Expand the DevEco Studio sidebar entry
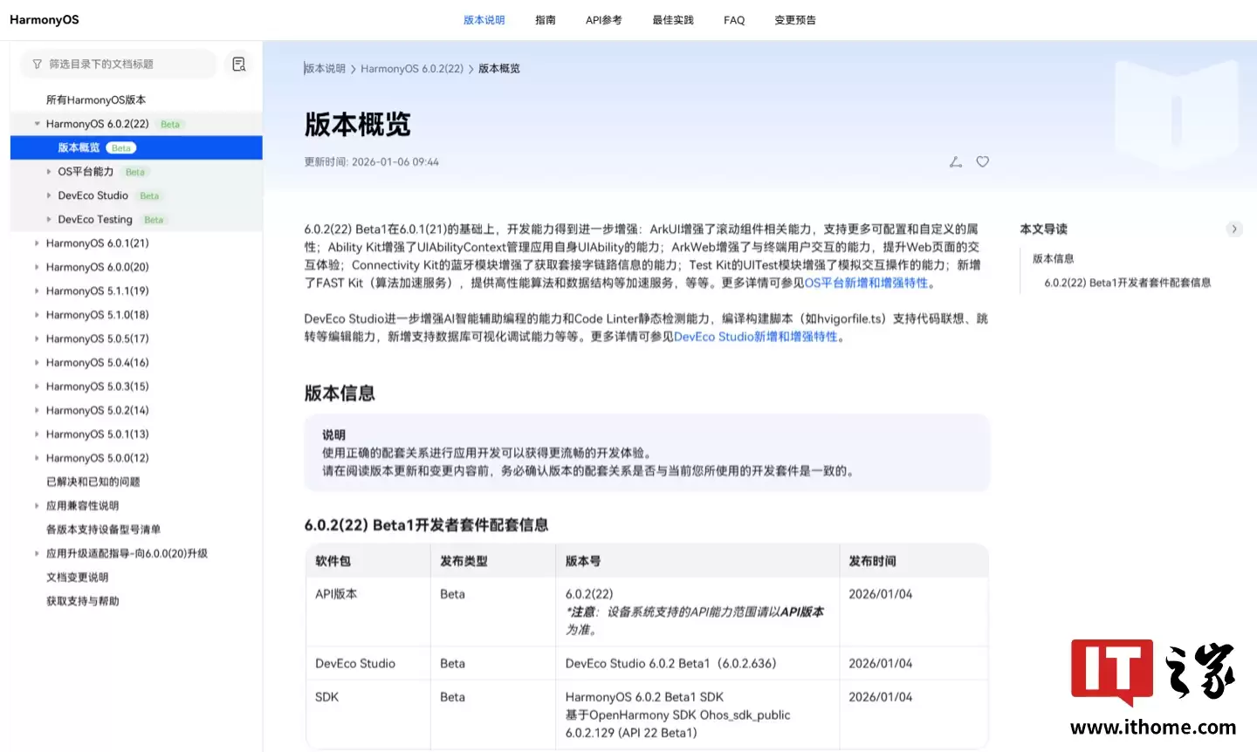The image size is (1257, 752). click(x=50, y=195)
